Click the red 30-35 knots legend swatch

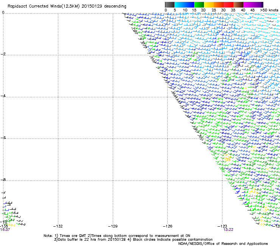click(229, 5)
